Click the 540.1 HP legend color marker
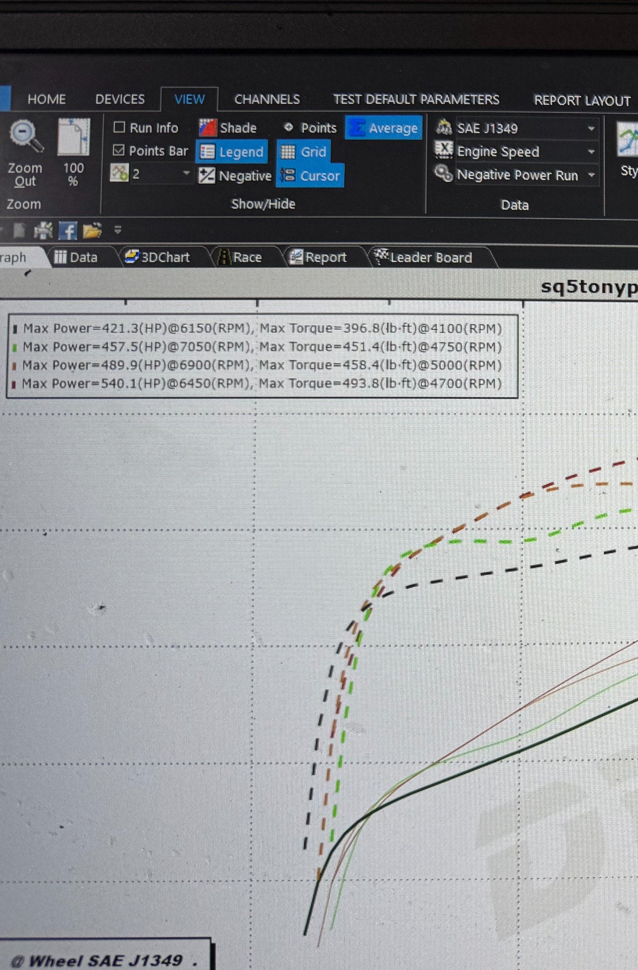Image resolution: width=638 pixels, height=970 pixels. tap(14, 385)
